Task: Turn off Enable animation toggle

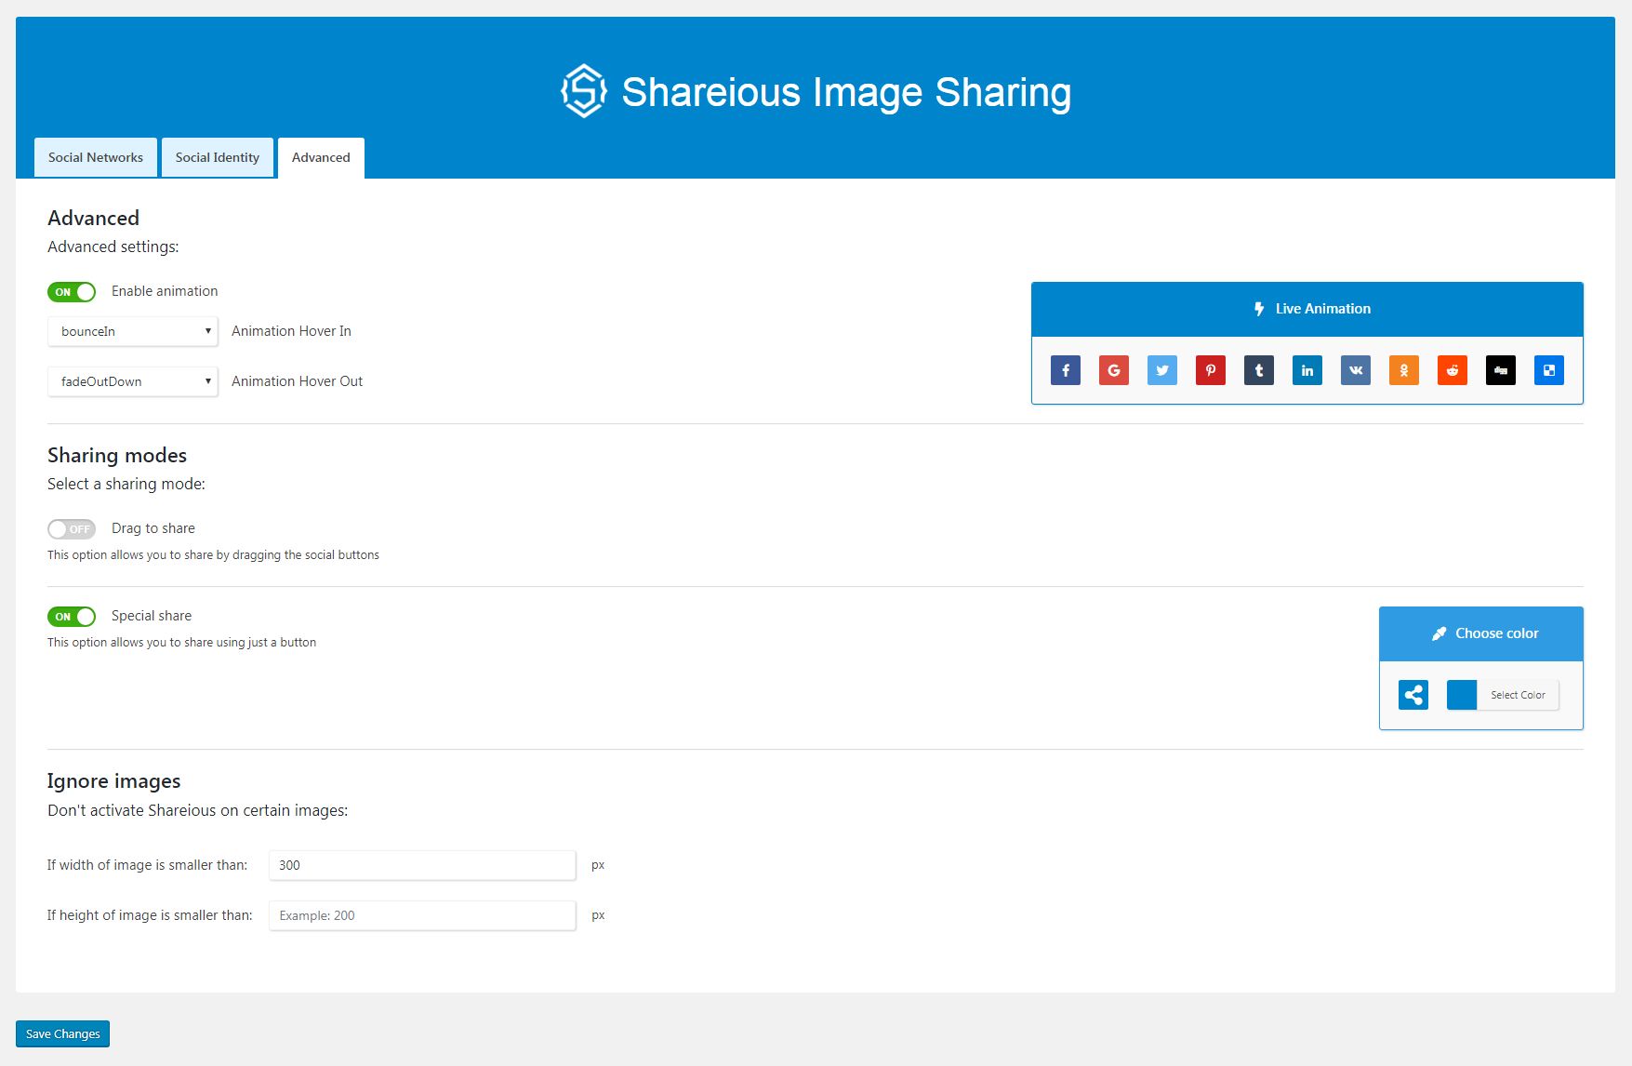Action: pyautogui.click(x=72, y=292)
